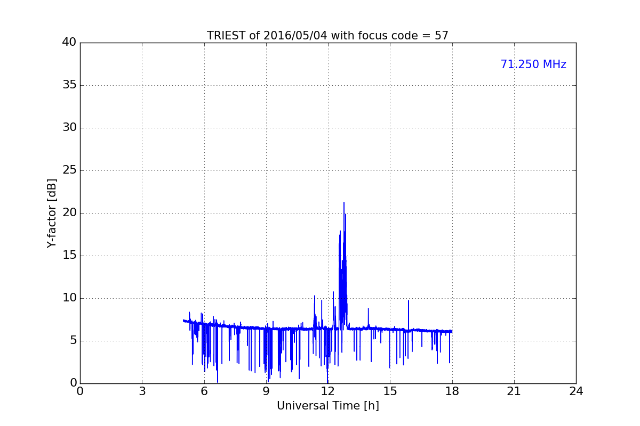640x426 pixels.
Task: Click the y-axis tick label 25
Action: point(69,170)
